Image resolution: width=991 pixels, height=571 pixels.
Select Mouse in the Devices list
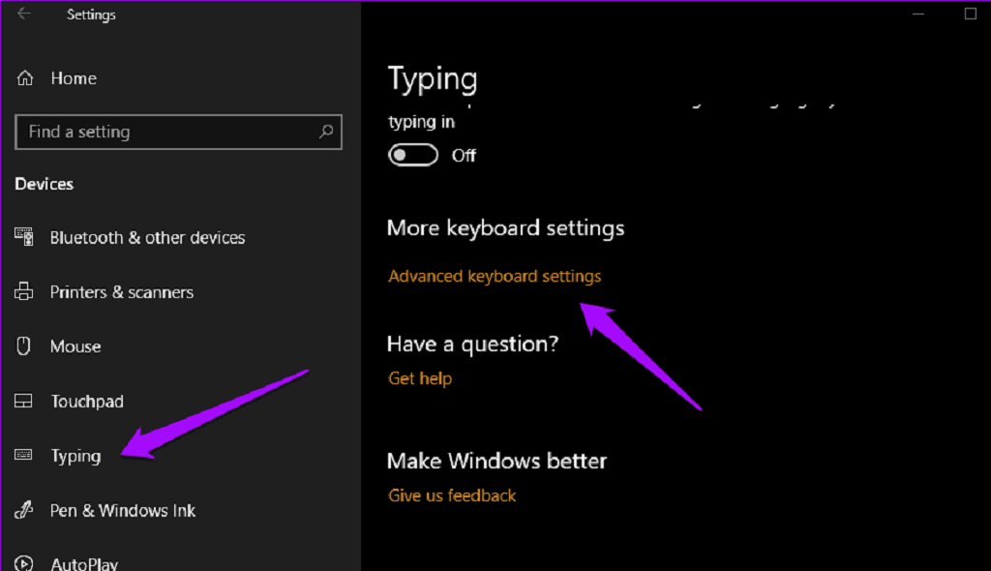(75, 346)
